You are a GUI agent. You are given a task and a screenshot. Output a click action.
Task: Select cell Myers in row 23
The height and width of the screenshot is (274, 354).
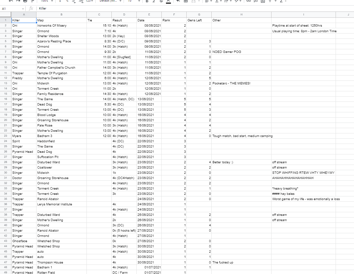pos(24,136)
